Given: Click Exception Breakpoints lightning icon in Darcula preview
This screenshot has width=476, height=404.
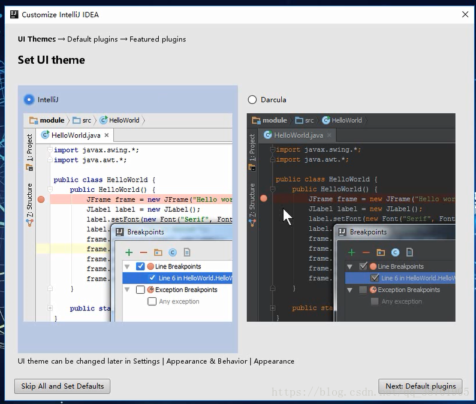Looking at the screenshot, I should point(373,290).
